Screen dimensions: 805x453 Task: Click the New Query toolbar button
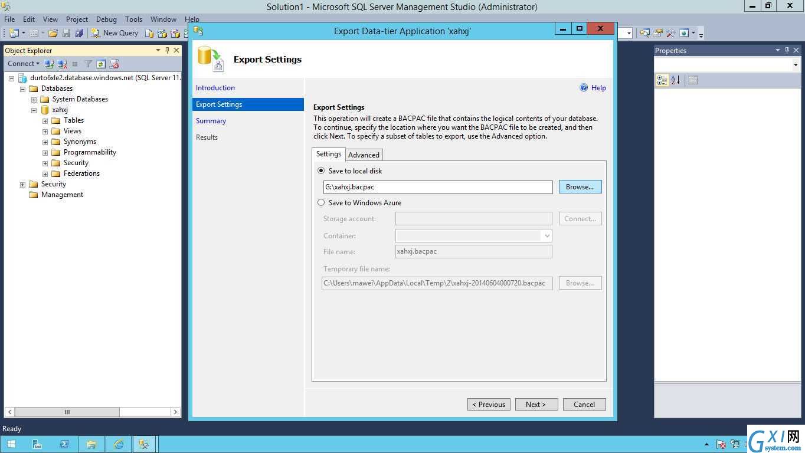[114, 33]
